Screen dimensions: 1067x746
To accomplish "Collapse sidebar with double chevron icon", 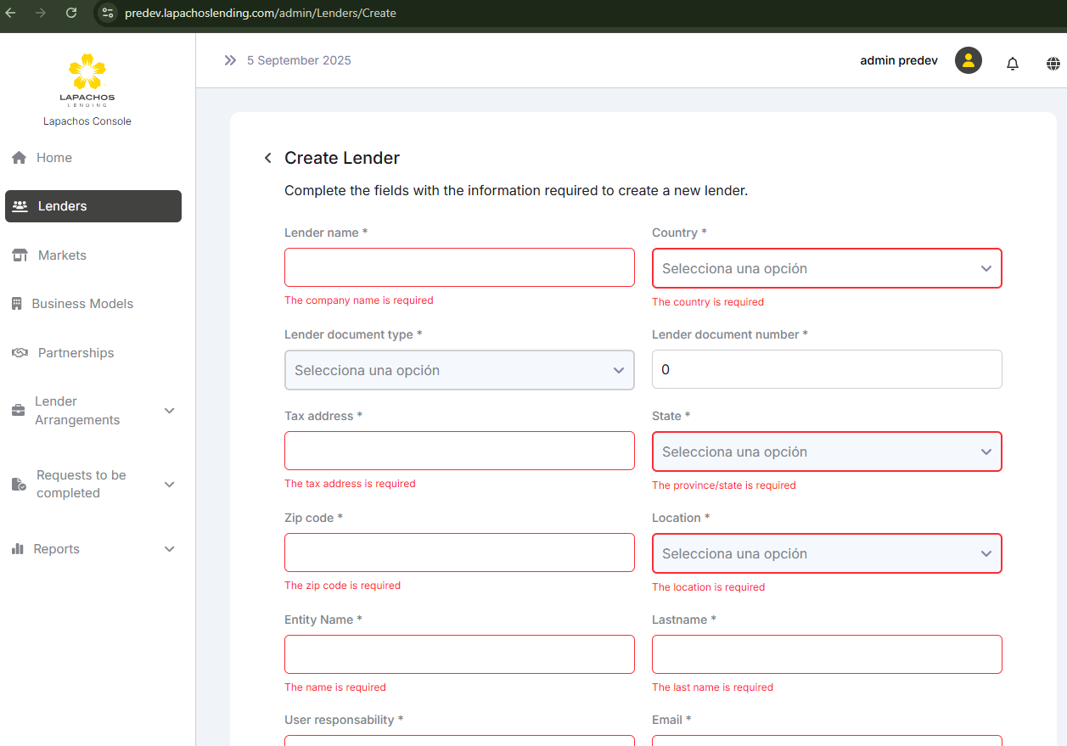I will 230,60.
